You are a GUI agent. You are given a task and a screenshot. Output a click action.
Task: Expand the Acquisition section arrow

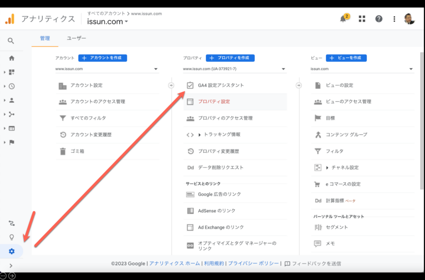click(x=5, y=114)
